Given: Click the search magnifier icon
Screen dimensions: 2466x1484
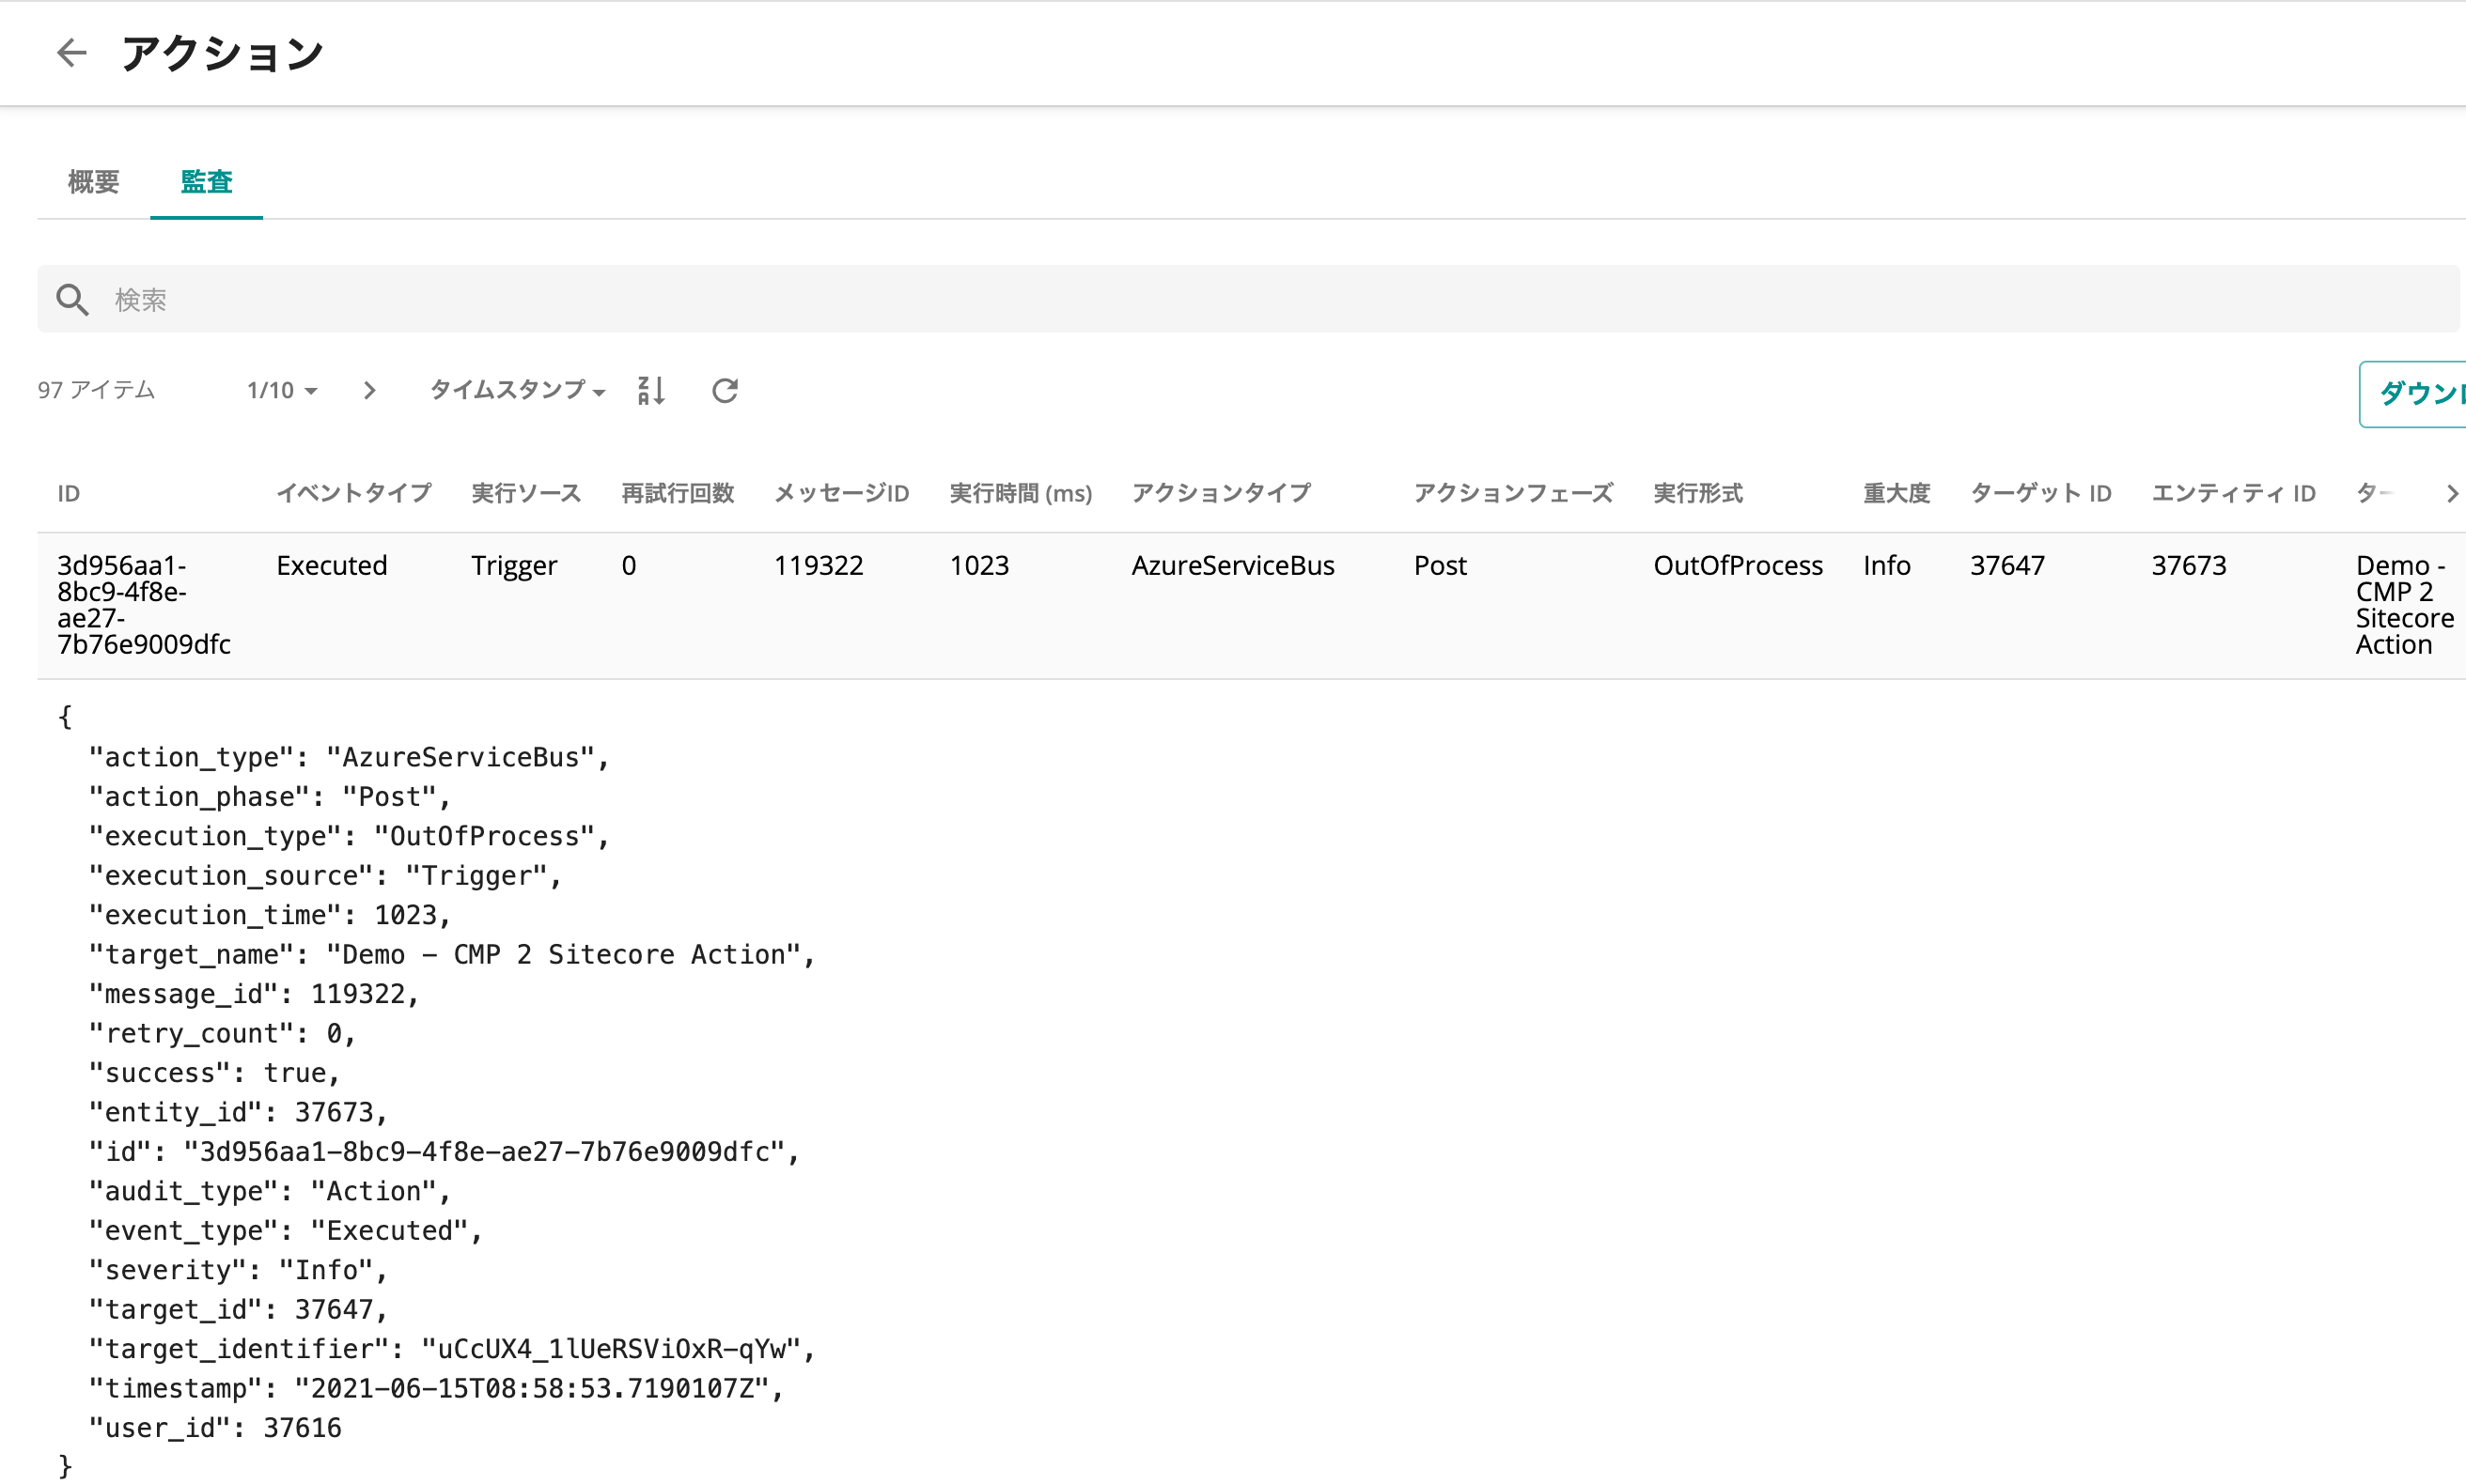Looking at the screenshot, I should tap(72, 299).
